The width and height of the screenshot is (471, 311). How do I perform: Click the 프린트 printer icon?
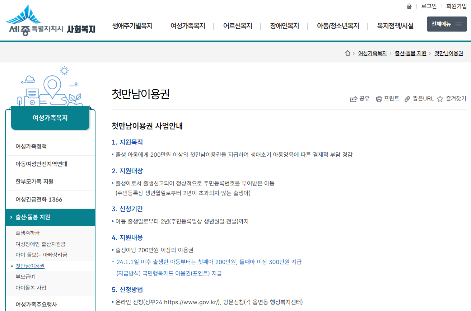(x=379, y=99)
